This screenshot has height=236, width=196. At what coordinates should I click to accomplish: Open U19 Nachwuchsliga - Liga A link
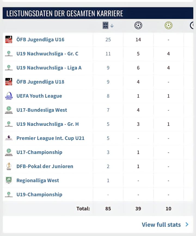[x=49, y=68]
